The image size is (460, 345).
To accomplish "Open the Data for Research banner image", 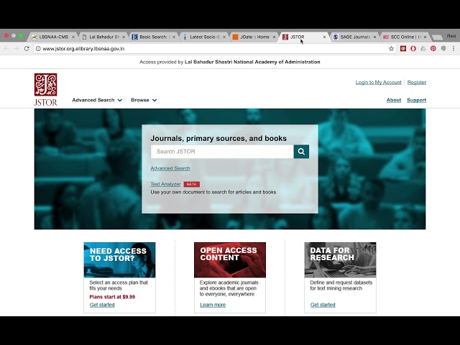I will tap(340, 260).
